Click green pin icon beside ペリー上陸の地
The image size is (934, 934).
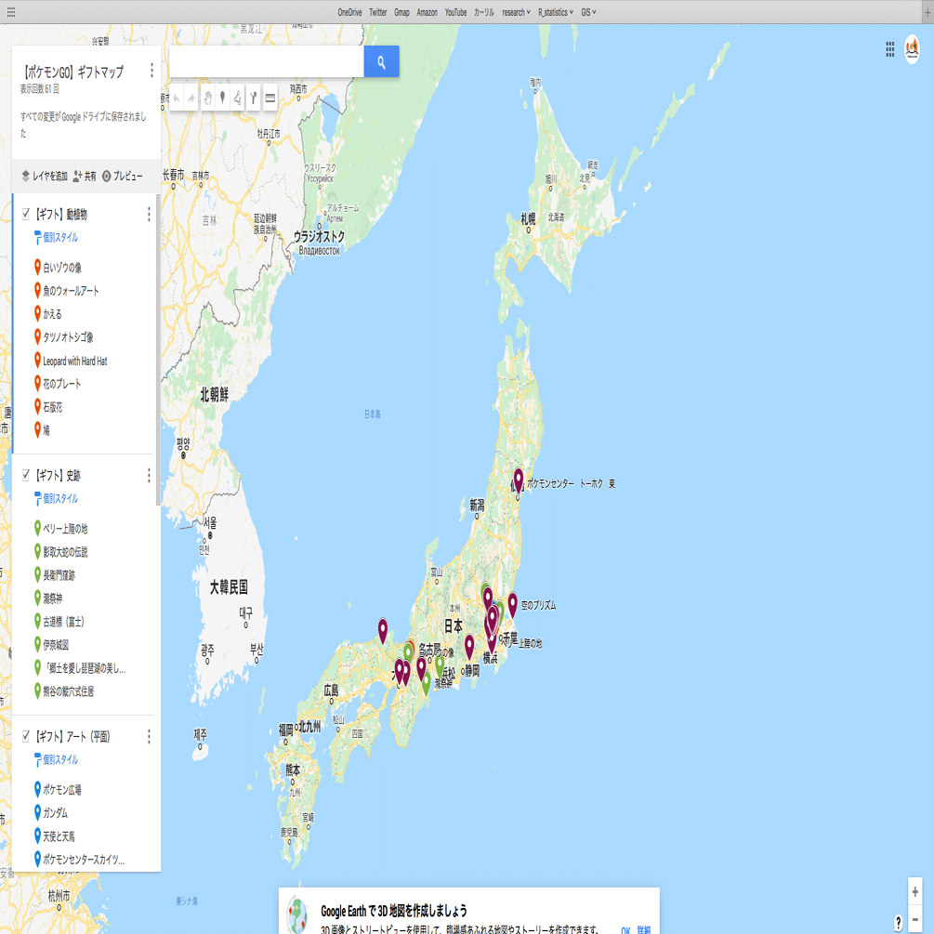[37, 529]
